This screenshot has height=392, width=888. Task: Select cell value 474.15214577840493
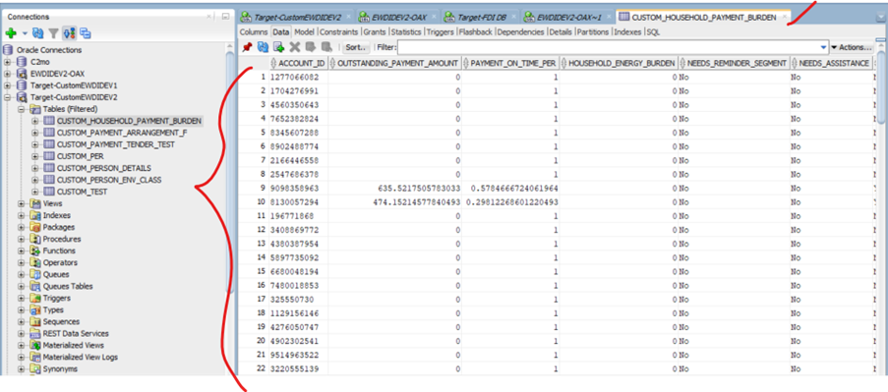pyautogui.click(x=417, y=201)
